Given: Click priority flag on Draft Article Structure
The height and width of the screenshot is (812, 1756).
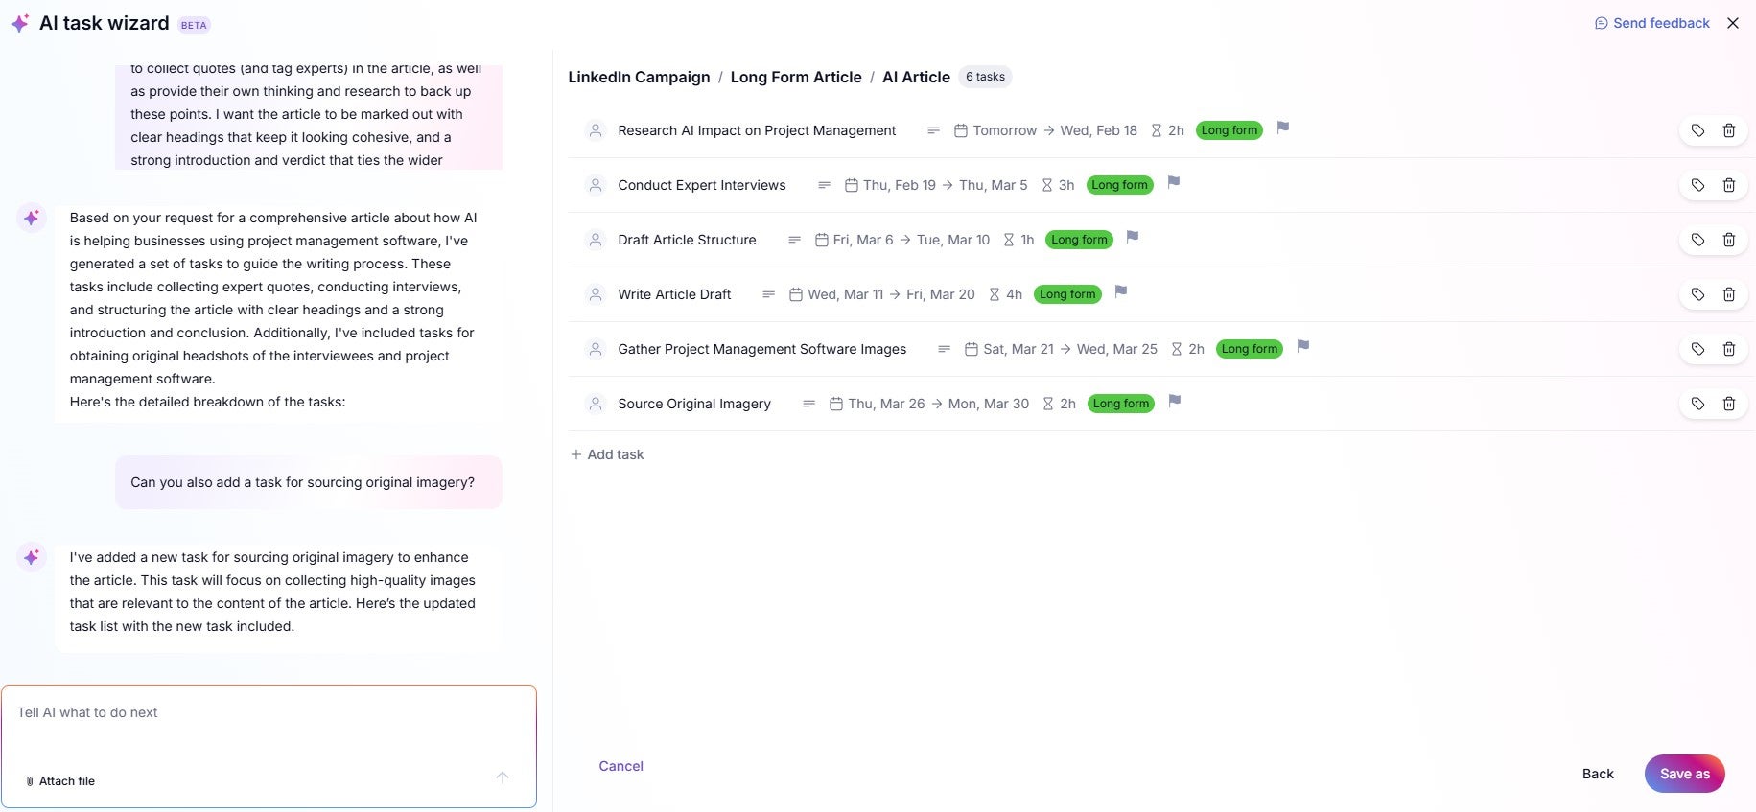Looking at the screenshot, I should [x=1133, y=237].
